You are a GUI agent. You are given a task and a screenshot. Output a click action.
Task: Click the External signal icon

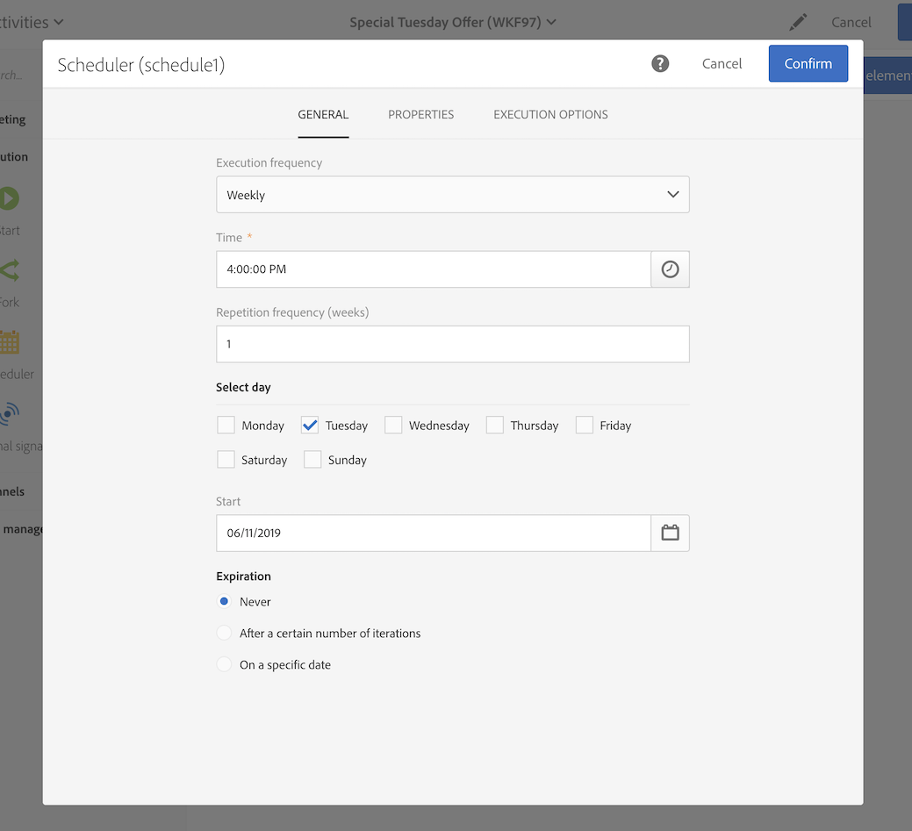pyautogui.click(x=10, y=413)
